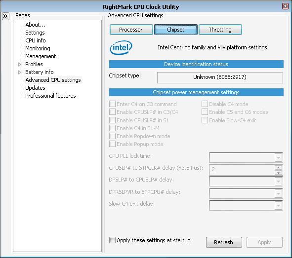Select the Battery info tree item
The image size is (292, 258).
tap(40, 72)
